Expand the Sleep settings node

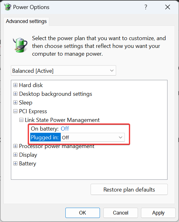(15, 103)
